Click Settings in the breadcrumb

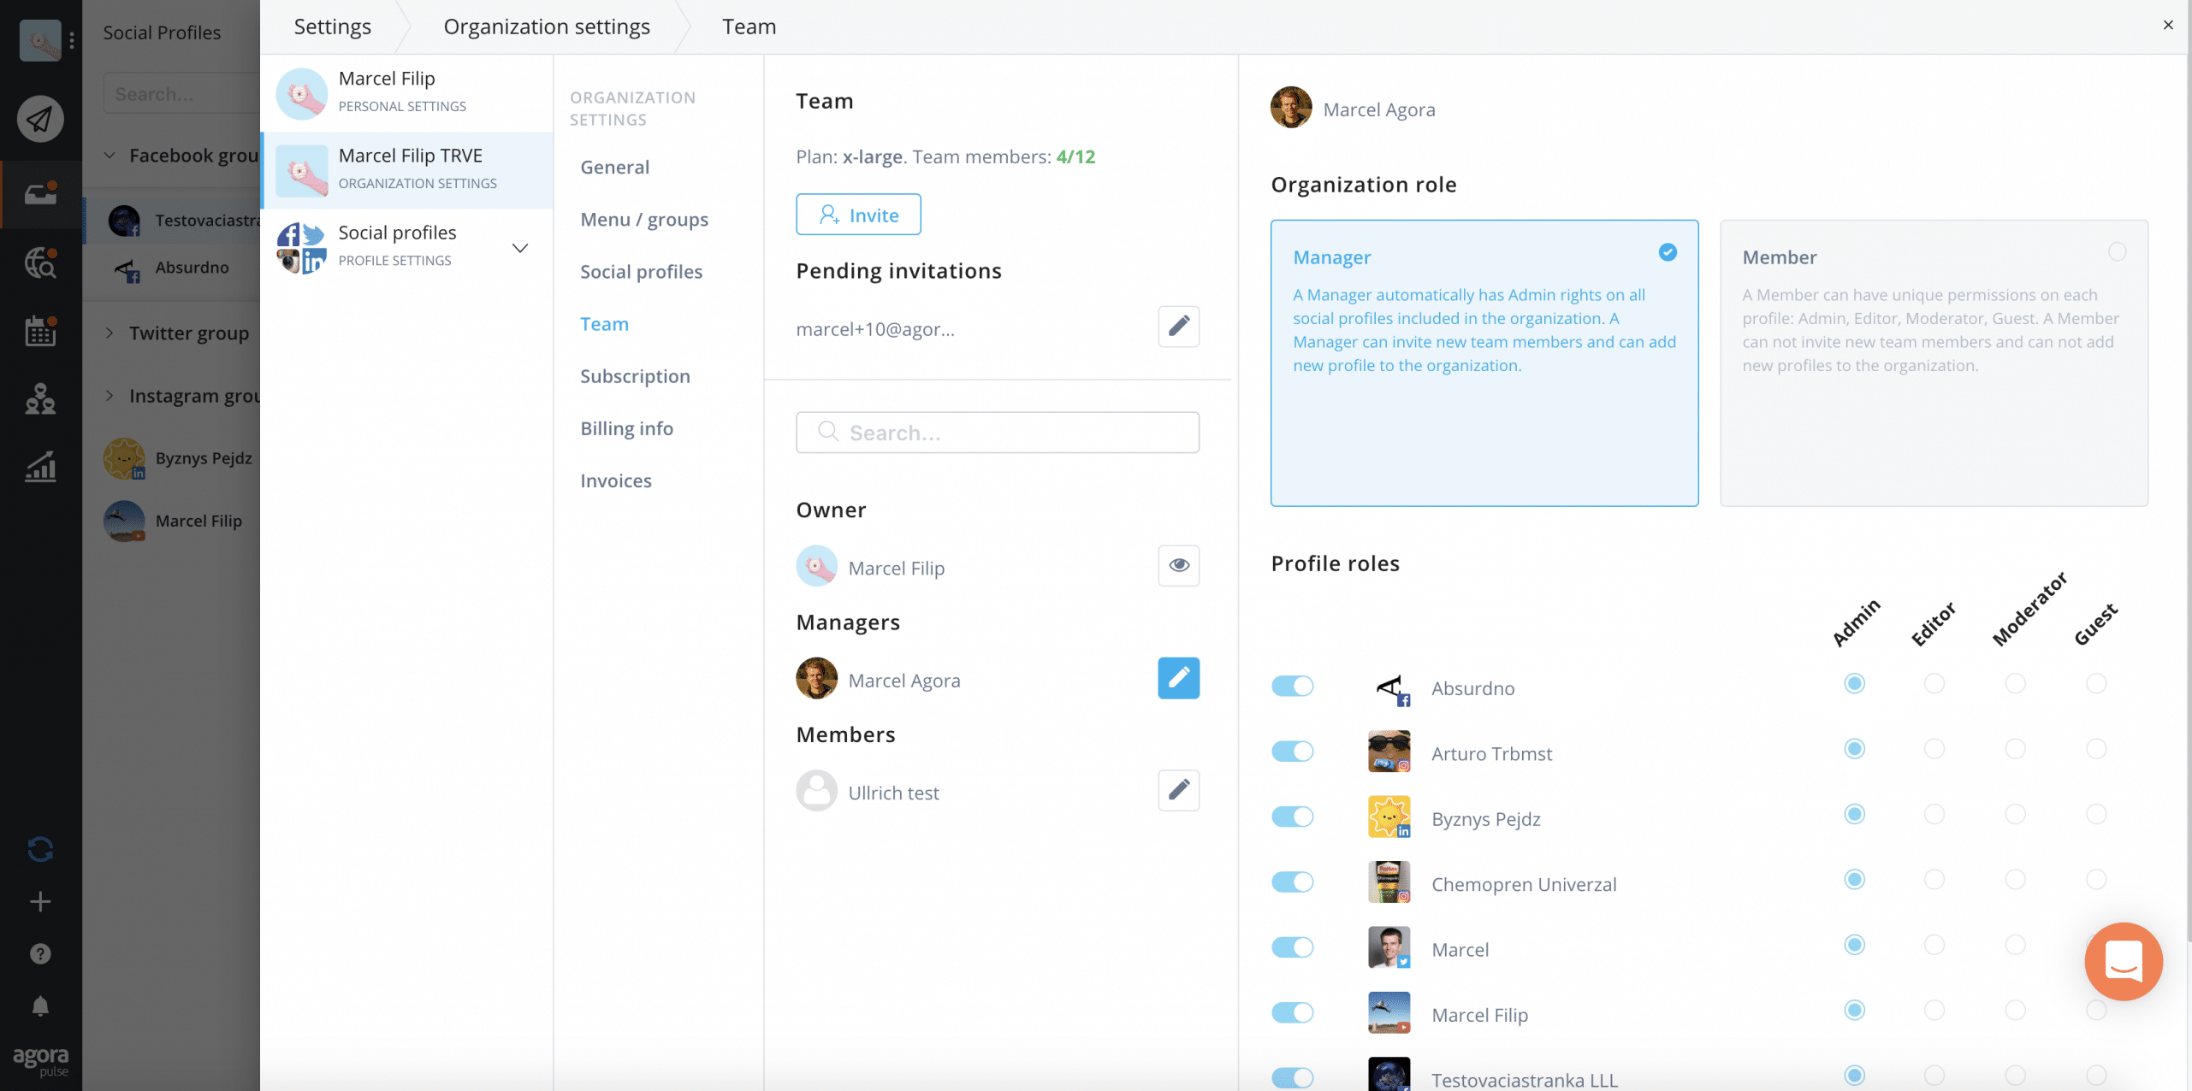pyautogui.click(x=332, y=27)
